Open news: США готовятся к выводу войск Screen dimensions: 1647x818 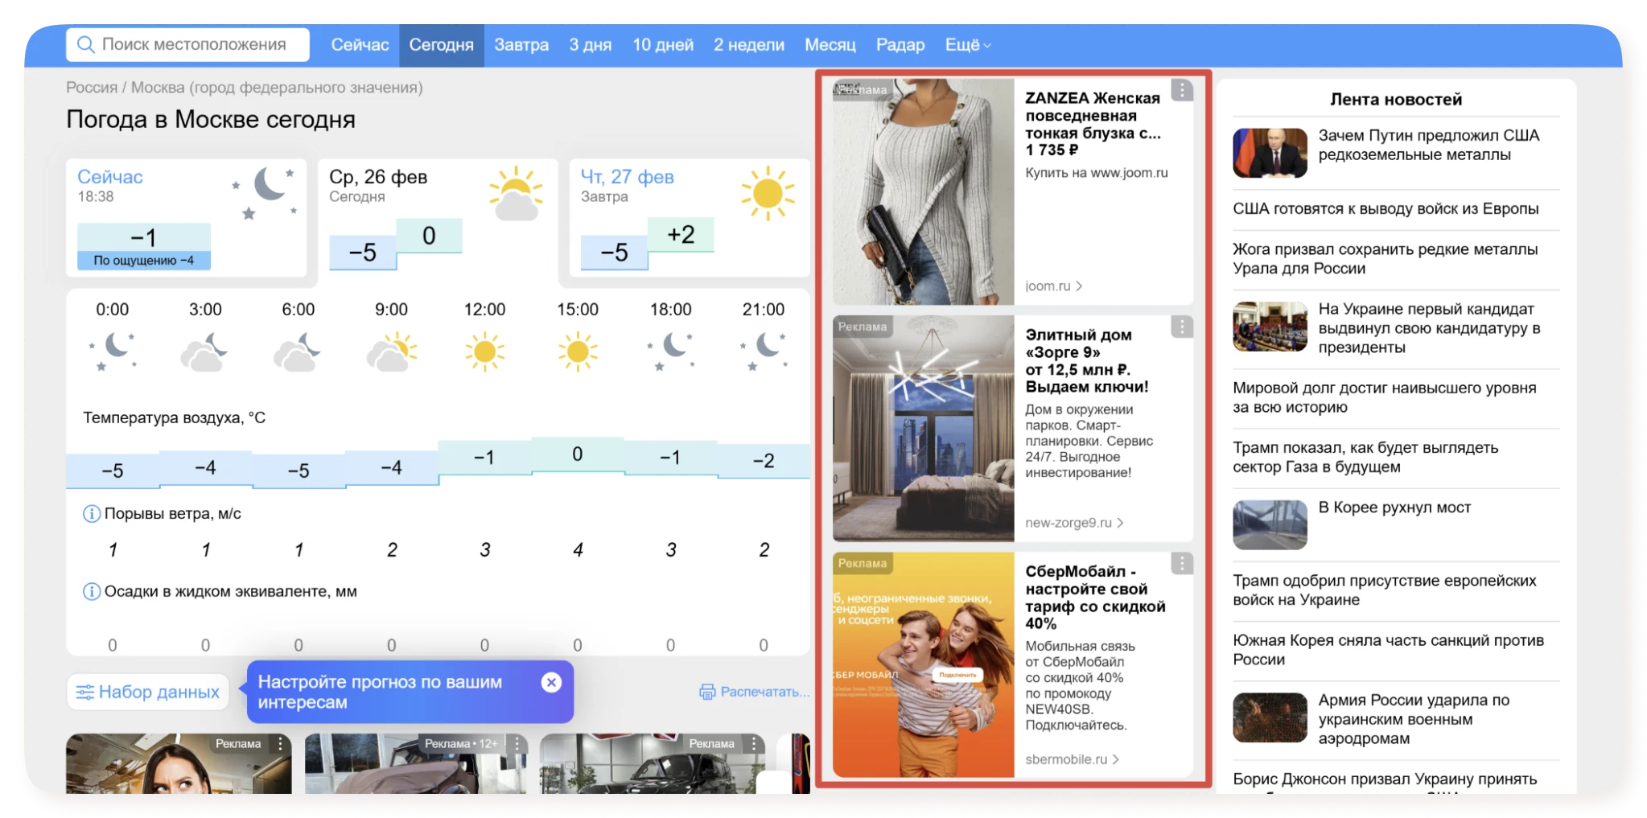[x=1386, y=209]
